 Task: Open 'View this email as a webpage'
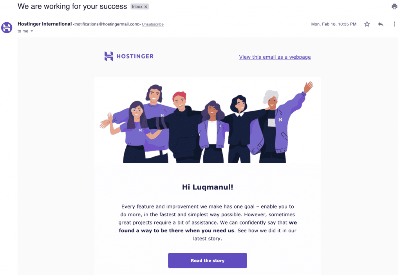point(275,57)
